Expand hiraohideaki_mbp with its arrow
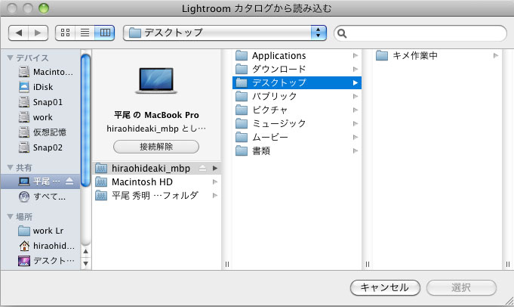This screenshot has height=307, width=514. coord(214,168)
